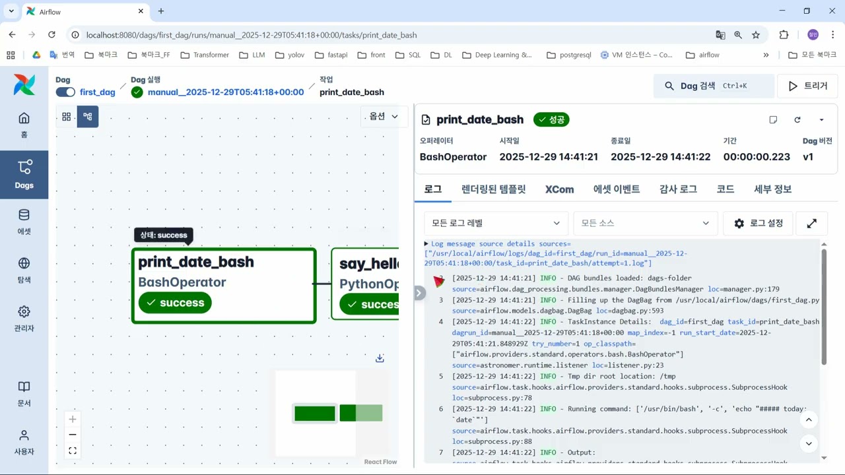Select the say_hello graph node

point(365,284)
